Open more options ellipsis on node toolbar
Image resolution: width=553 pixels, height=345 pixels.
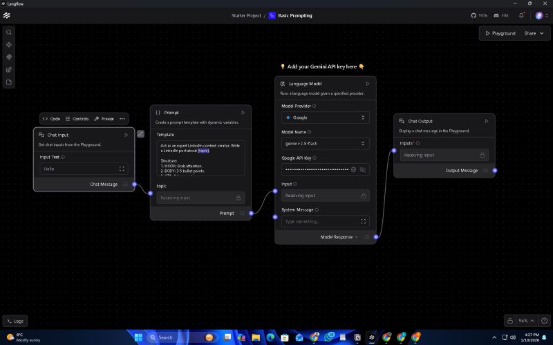pyautogui.click(x=122, y=119)
